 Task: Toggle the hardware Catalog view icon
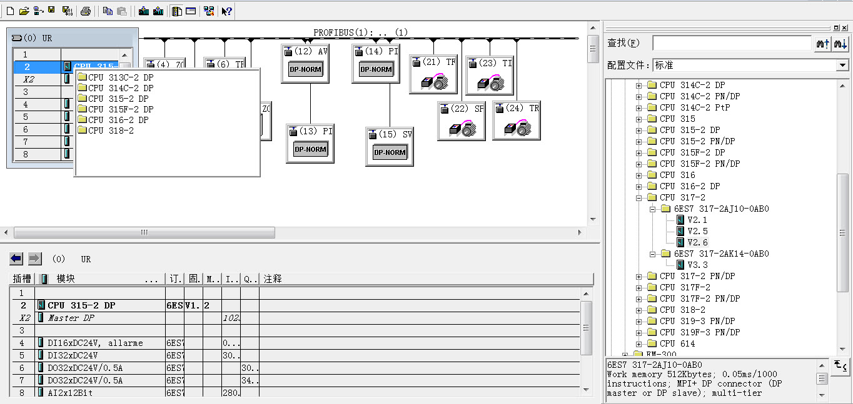click(177, 11)
